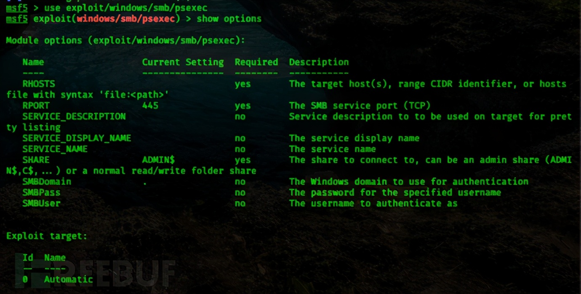Click the "Automatic" target name

(69, 279)
